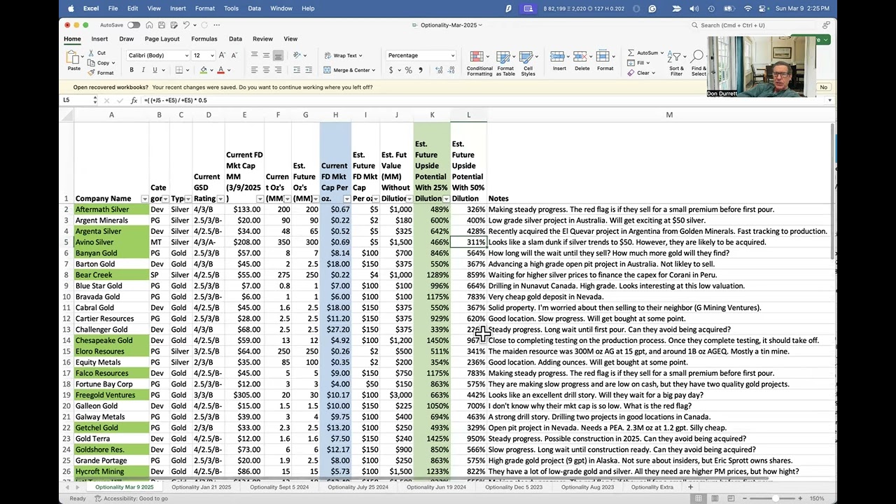Open the Optionality Jan 21 2025 sheet

201,487
